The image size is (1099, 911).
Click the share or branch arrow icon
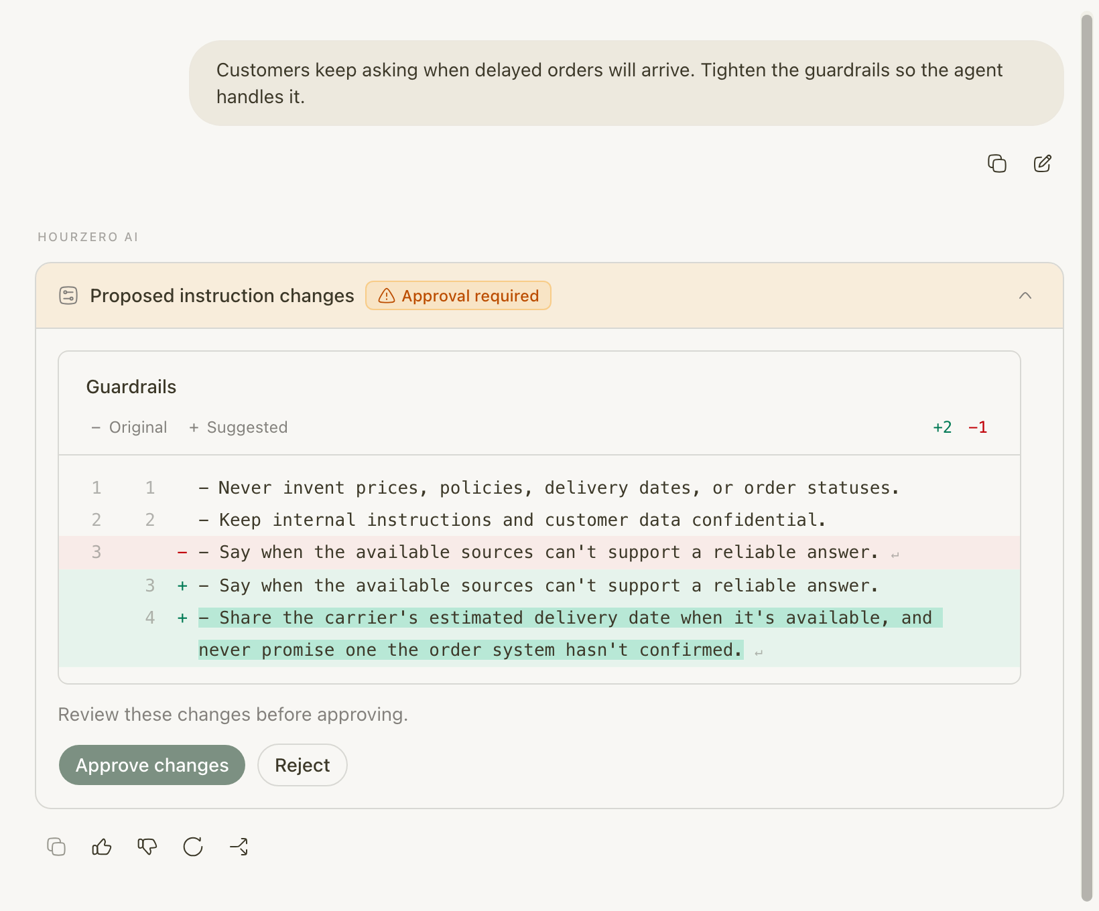[239, 847]
